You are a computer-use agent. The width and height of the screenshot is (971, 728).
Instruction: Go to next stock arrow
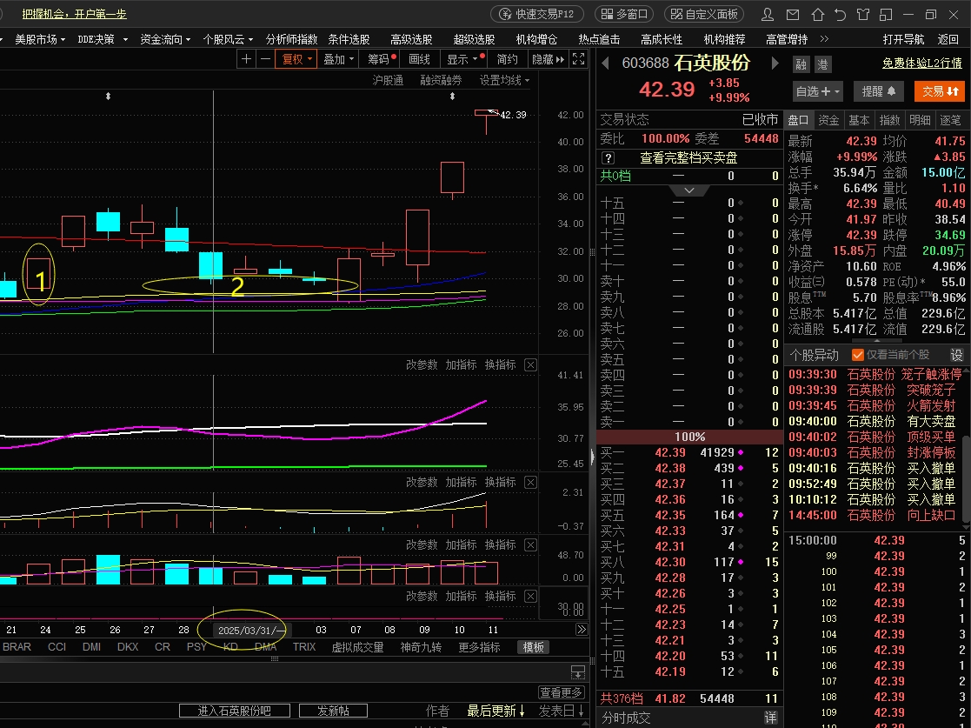775,63
